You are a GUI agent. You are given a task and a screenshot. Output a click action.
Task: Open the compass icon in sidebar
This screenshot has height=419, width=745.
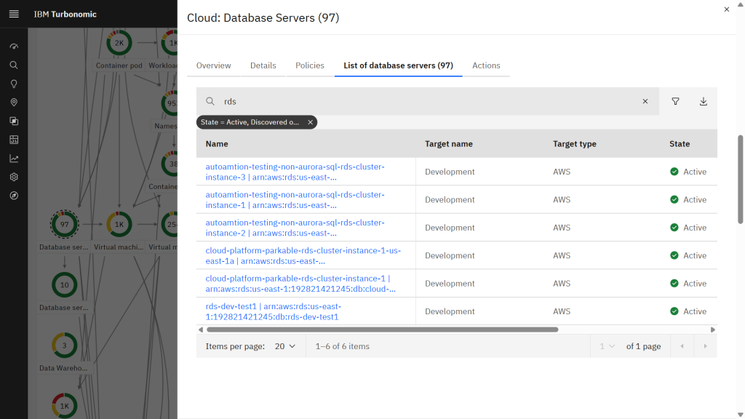14,196
